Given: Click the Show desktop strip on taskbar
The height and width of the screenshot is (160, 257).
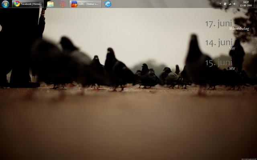Looking at the screenshot, I should (x=255, y=4).
